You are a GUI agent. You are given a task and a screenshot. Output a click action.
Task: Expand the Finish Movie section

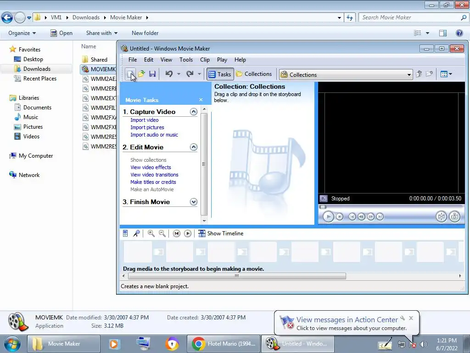[194, 202]
